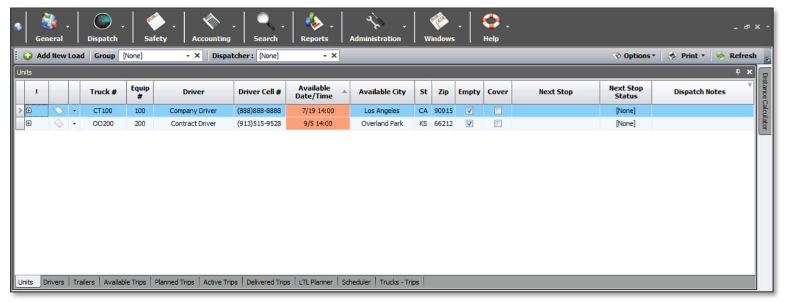Open the Help lifebuoy icon
Screen dimensions: 786x302
(491, 22)
